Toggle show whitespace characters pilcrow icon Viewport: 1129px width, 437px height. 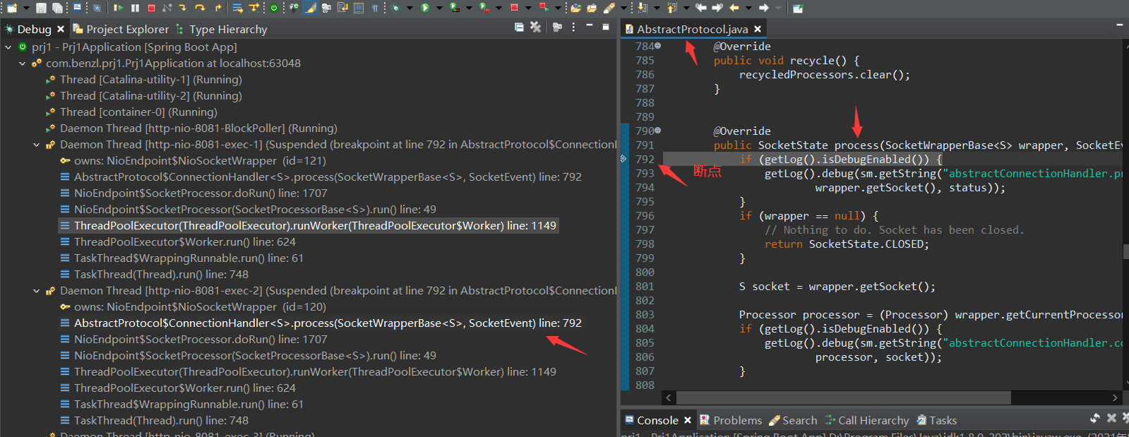click(375, 8)
